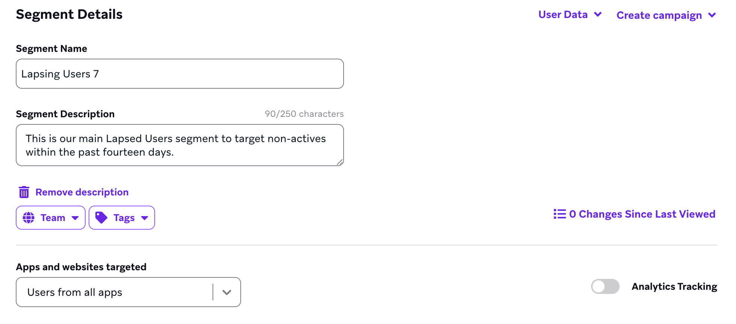Screen dimensions: 736x324
Task: Click the Segment Name input field
Action: 179,74
